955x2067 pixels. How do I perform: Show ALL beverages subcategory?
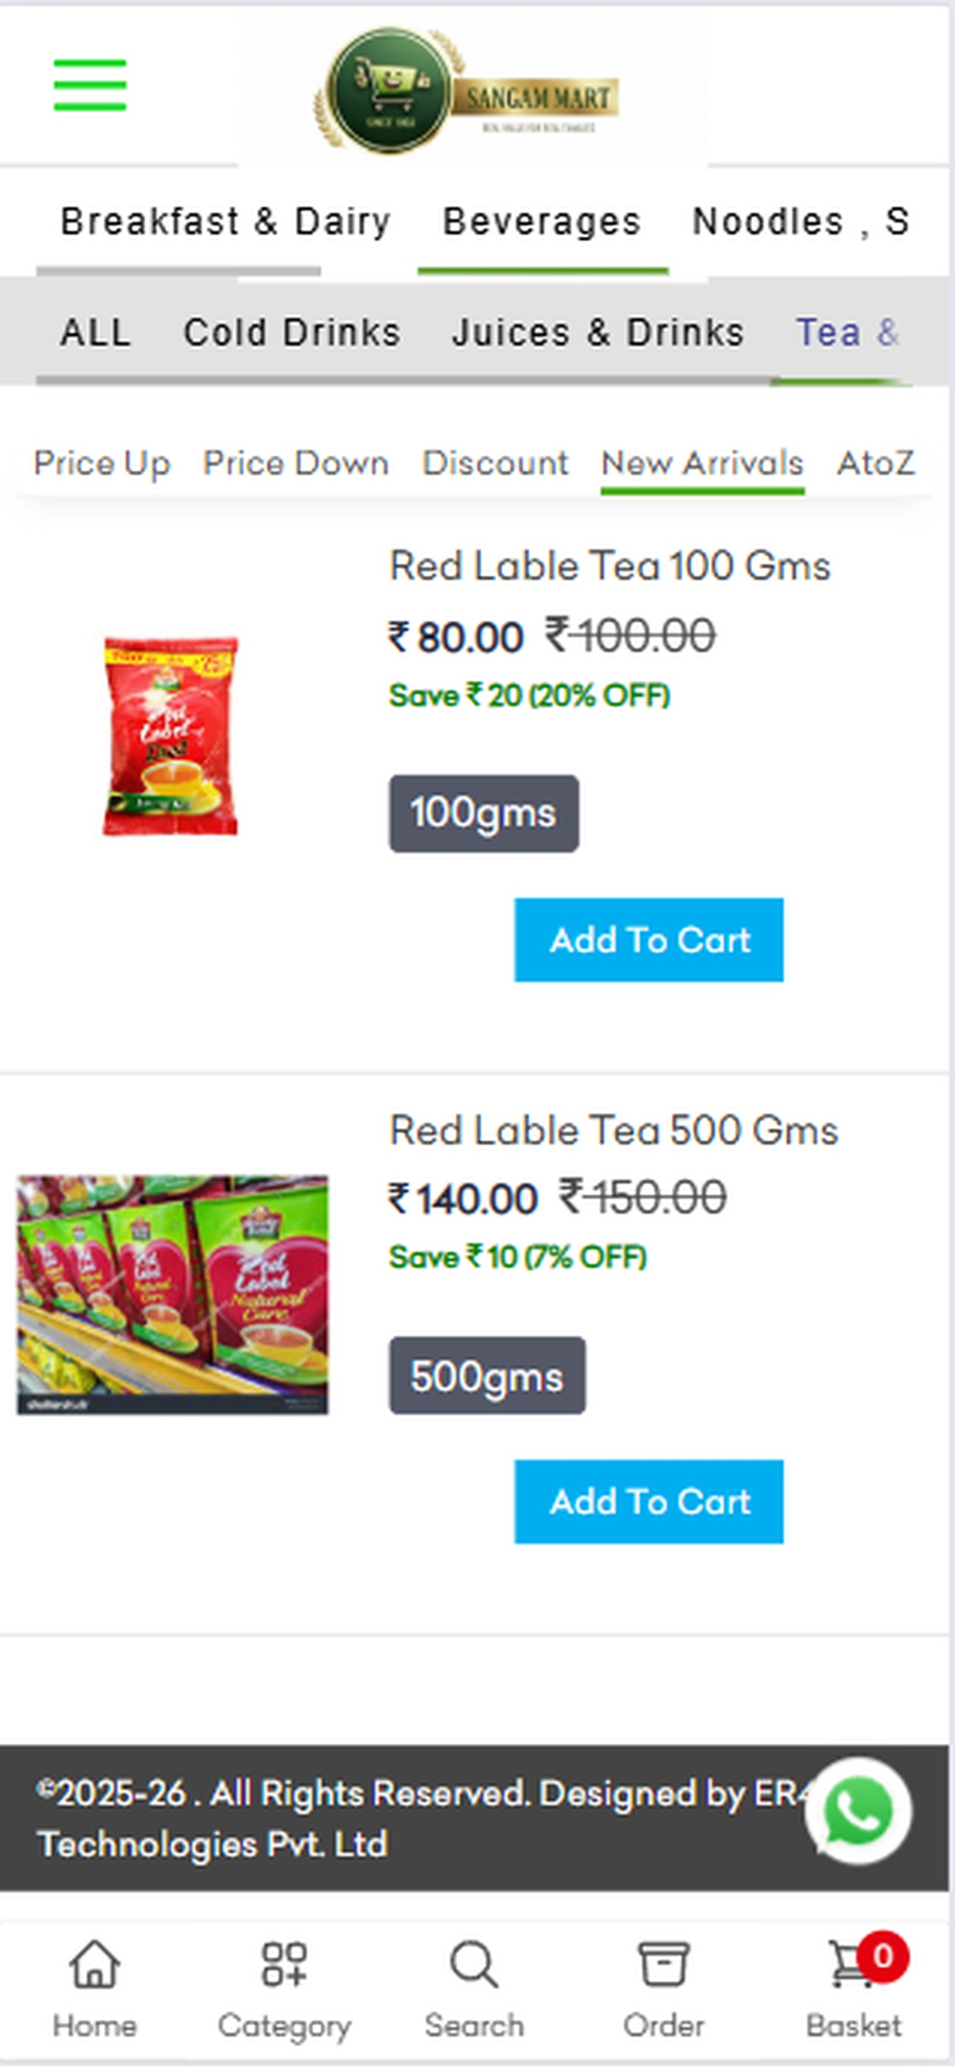pos(95,332)
